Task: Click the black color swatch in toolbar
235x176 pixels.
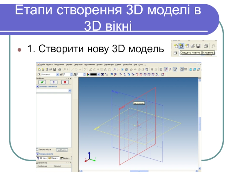Action: click(x=93, y=75)
